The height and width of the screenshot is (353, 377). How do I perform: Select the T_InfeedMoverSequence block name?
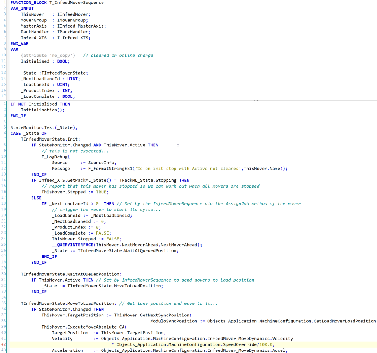point(77,3)
